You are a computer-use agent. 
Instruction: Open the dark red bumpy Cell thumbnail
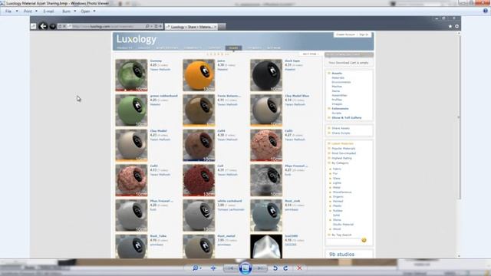(x=199, y=180)
